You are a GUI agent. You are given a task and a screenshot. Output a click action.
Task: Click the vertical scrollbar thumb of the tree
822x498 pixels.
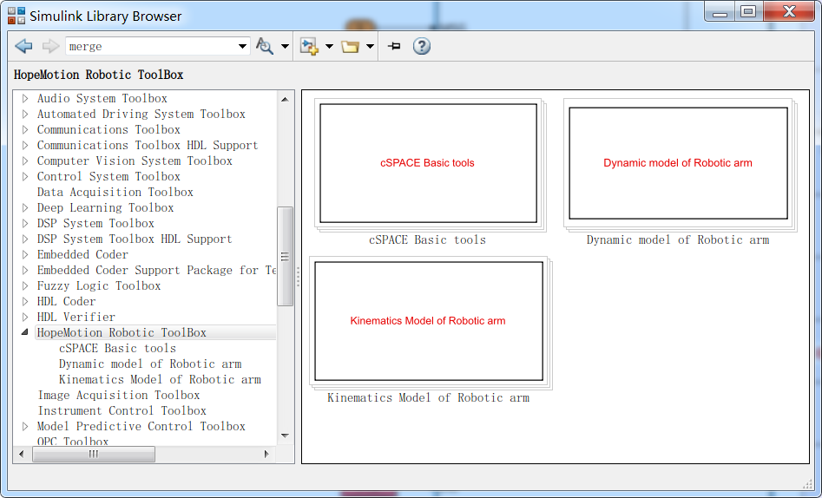[285, 256]
